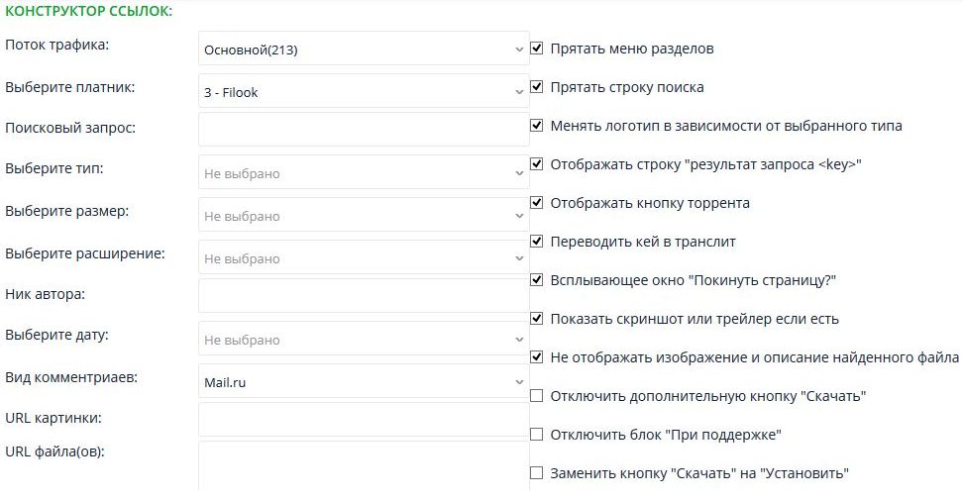Image resolution: width=963 pixels, height=500 pixels.
Task: Focus the "URL картинки" input field
Action: click(x=364, y=419)
